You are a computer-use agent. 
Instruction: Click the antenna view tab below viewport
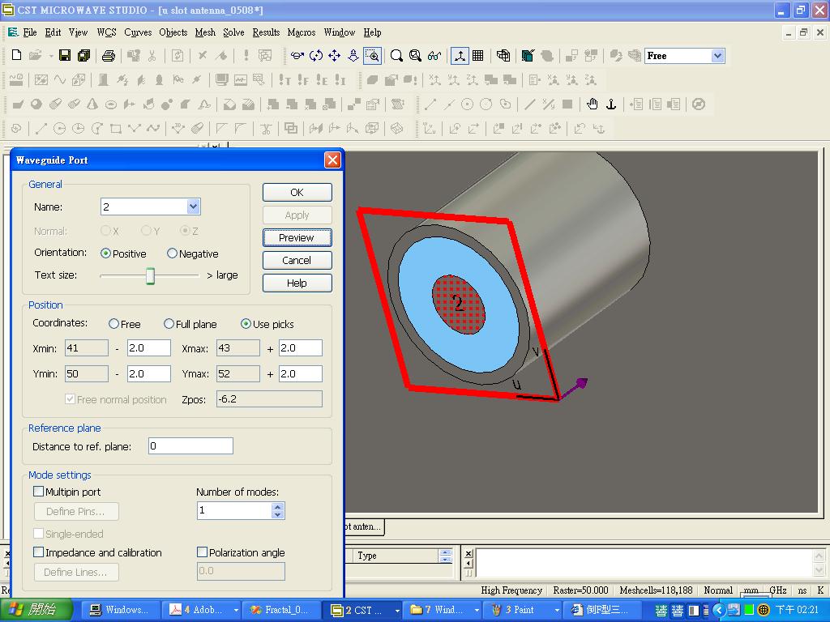click(365, 526)
